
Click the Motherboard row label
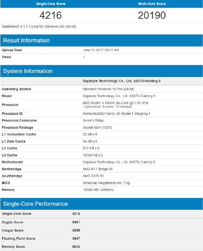tap(12, 162)
